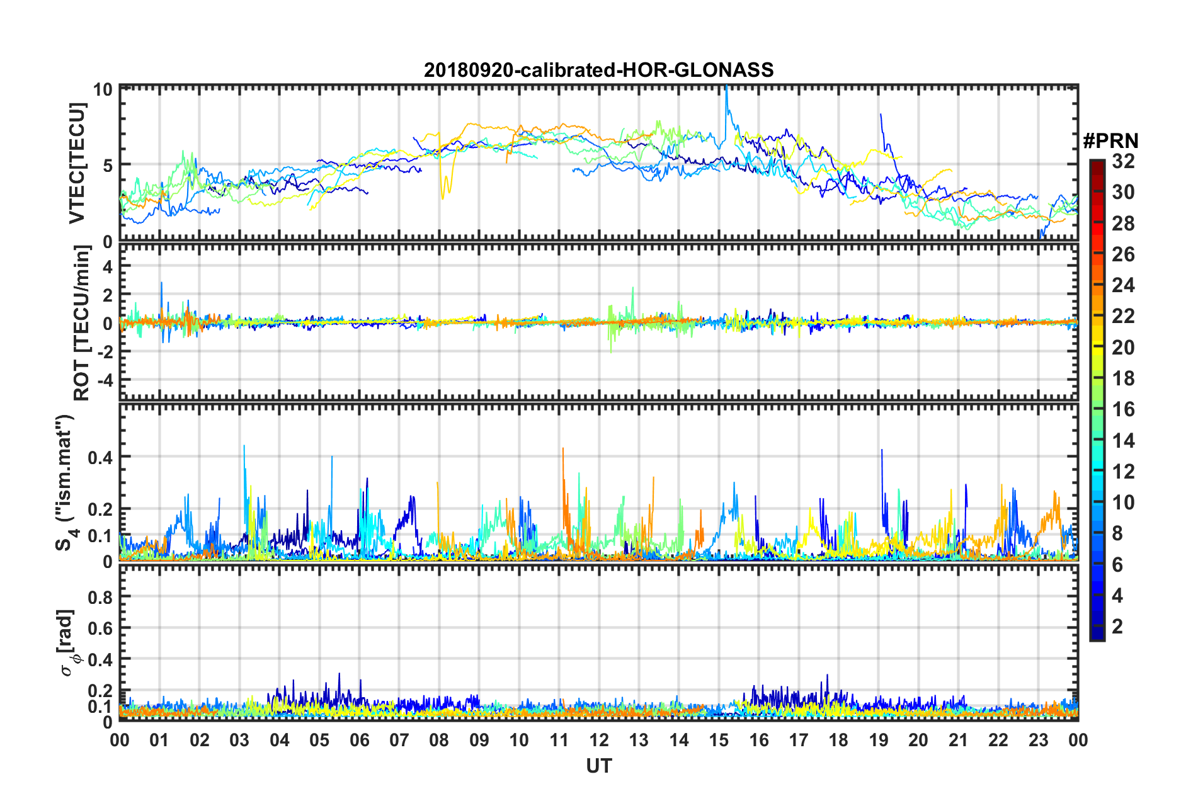Click the 11 hour tick on UT axis
Screen dimensions: 1198x801
pyautogui.click(x=559, y=740)
